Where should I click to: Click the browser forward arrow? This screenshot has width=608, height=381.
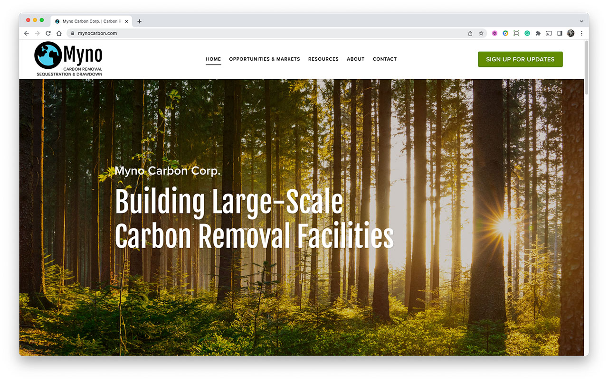click(x=38, y=33)
